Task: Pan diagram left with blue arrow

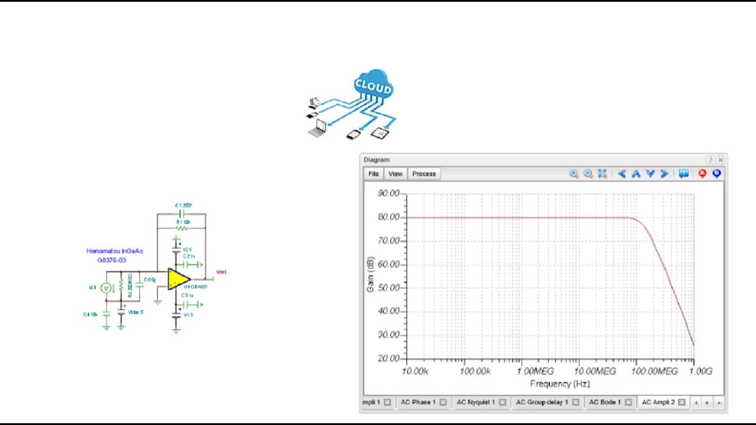Action: tap(622, 174)
